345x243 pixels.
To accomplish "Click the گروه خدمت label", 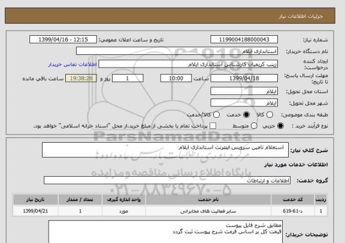I will point(312,180).
